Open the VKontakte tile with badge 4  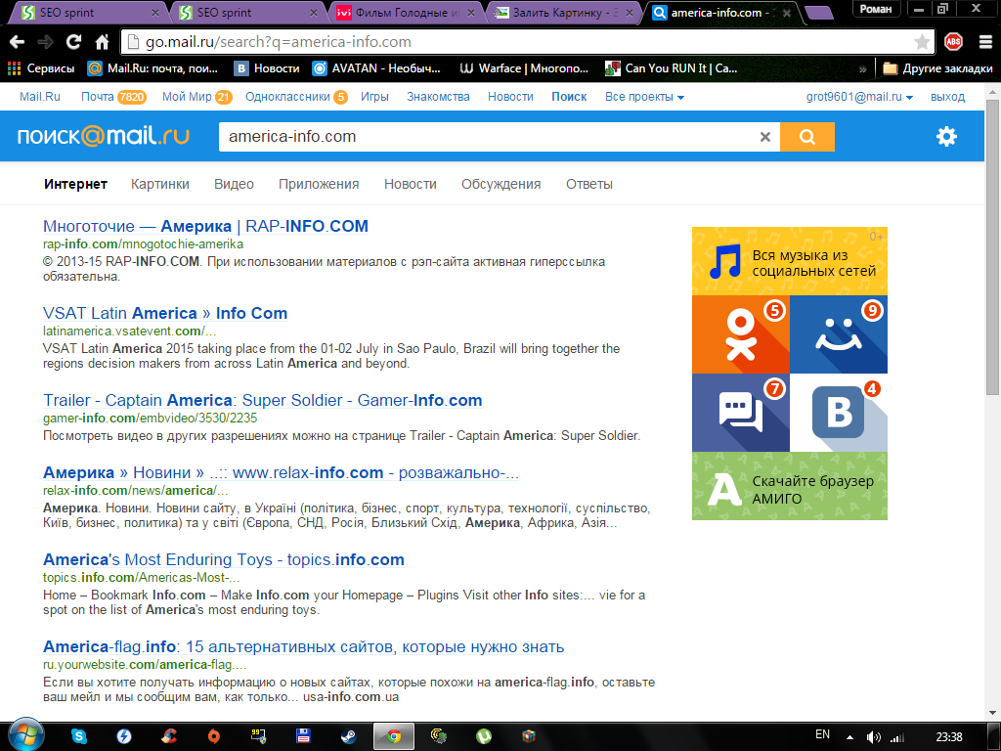tap(839, 413)
